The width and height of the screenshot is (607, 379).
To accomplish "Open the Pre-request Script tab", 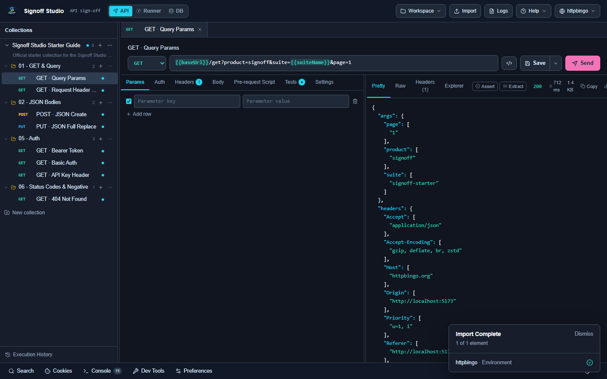I will [255, 82].
